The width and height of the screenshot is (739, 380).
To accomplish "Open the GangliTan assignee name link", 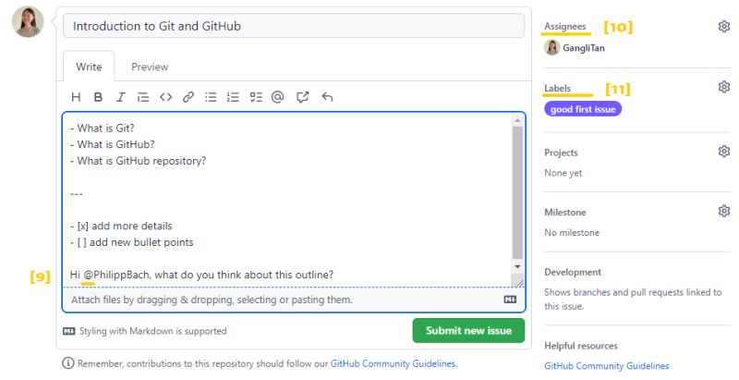I will [584, 48].
